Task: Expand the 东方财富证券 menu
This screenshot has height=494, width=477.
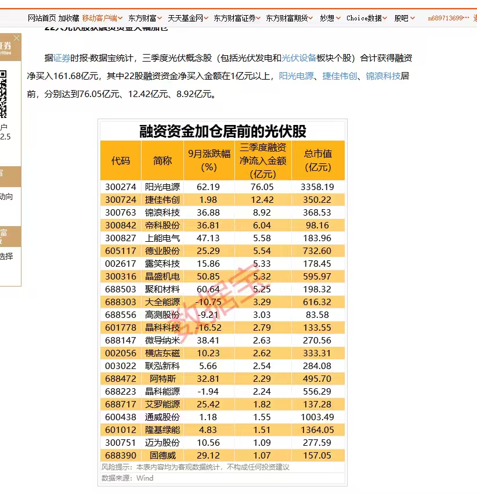Action: pos(237,18)
